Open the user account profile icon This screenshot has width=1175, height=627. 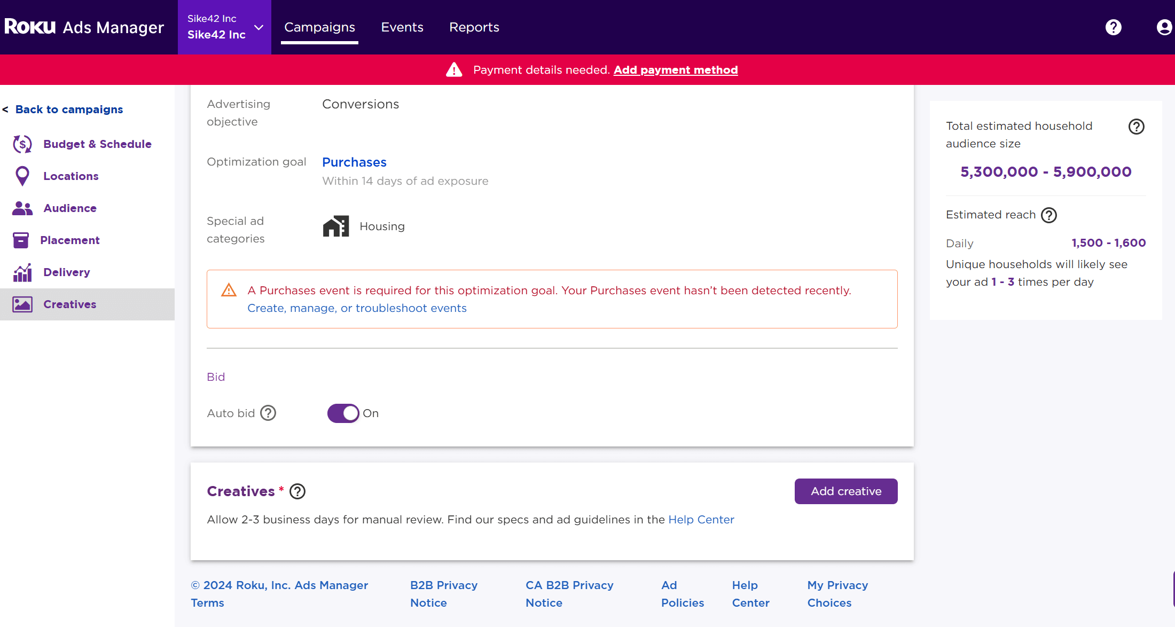[1164, 27]
